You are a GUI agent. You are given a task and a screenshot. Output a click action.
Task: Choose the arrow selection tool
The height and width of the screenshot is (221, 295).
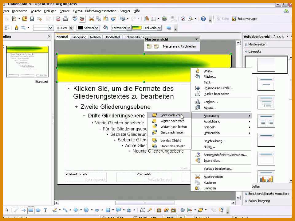(x=7, y=210)
